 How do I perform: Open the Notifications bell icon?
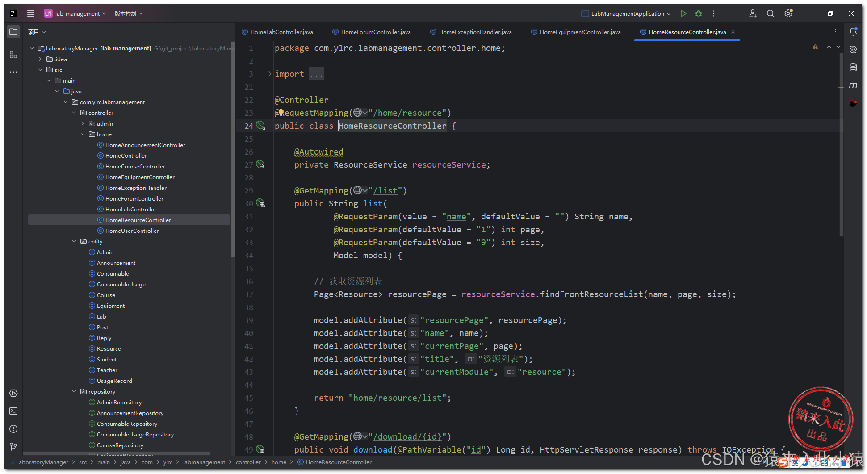click(853, 32)
